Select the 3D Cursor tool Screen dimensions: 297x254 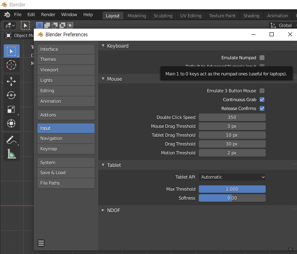click(x=12, y=65)
